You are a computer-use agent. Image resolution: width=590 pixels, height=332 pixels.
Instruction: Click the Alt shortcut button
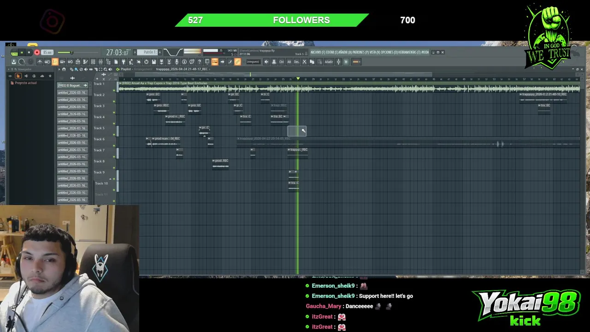[289, 62]
